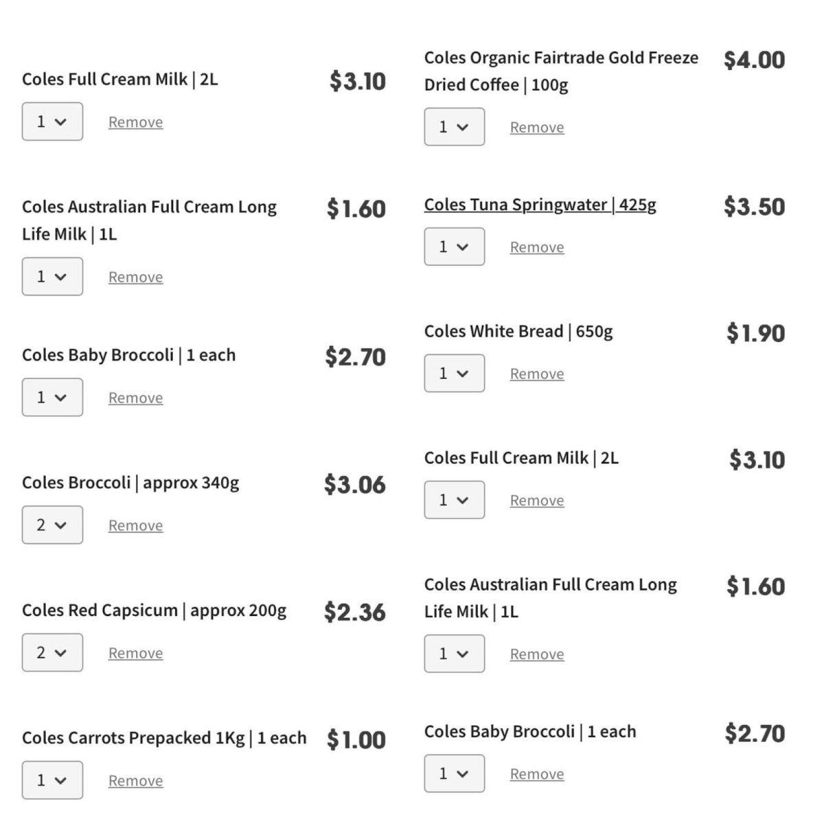This screenshot has height=824, width=824.
Task: Click the $1.90 white bread price
Action: tap(755, 333)
